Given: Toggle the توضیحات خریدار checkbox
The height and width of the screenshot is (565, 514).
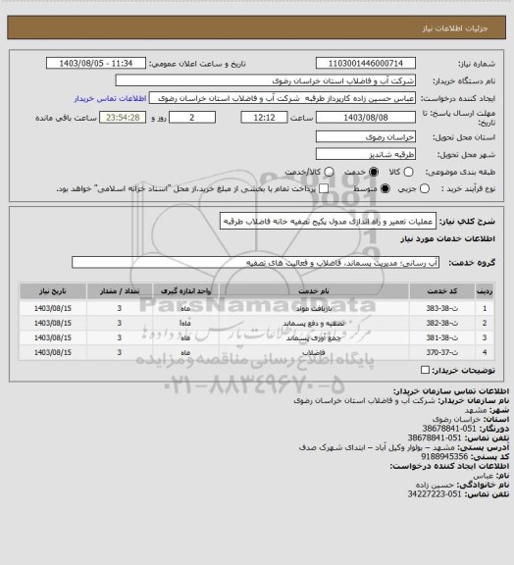Looking at the screenshot, I should 425,370.
